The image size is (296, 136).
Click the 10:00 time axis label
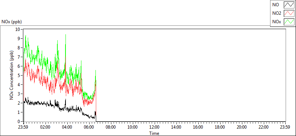click(132, 127)
